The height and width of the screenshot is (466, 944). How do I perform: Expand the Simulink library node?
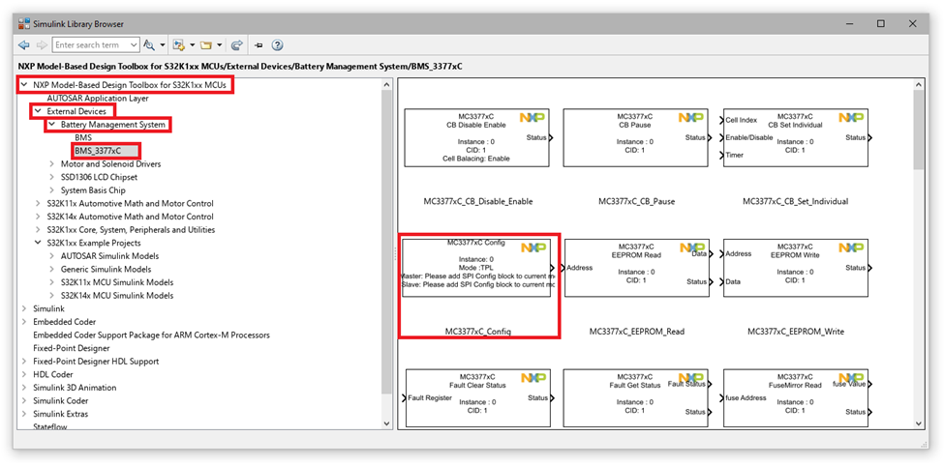point(24,308)
